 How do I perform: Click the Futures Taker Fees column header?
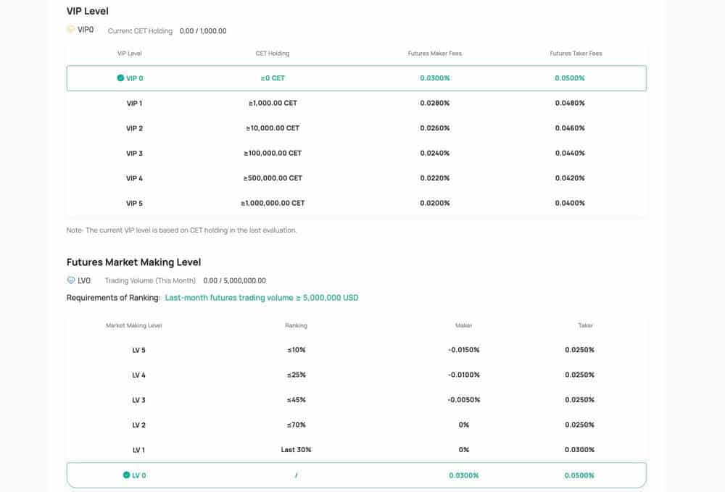point(576,54)
